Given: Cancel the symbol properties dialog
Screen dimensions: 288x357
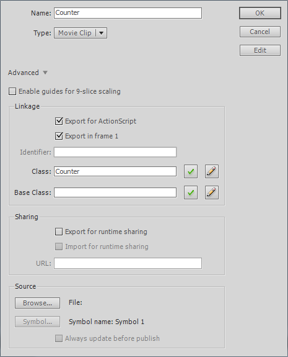Looking at the screenshot, I should click(260, 32).
